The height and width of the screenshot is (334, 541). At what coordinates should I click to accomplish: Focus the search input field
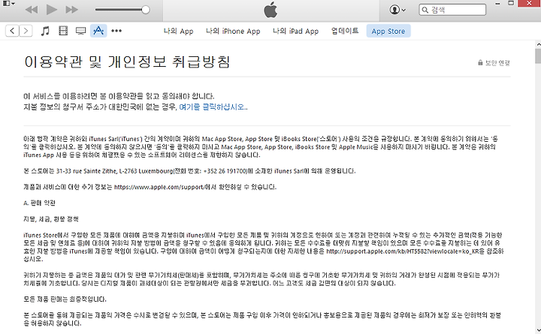452,10
